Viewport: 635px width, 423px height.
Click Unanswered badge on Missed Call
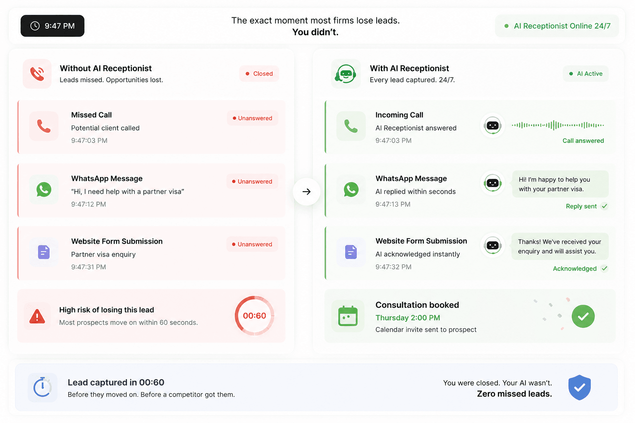[x=252, y=118]
